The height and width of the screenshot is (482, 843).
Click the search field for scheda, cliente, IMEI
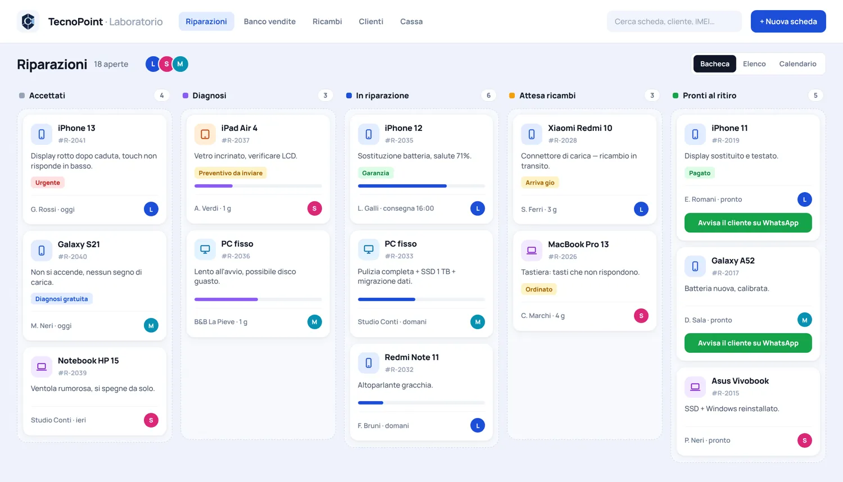click(x=674, y=21)
